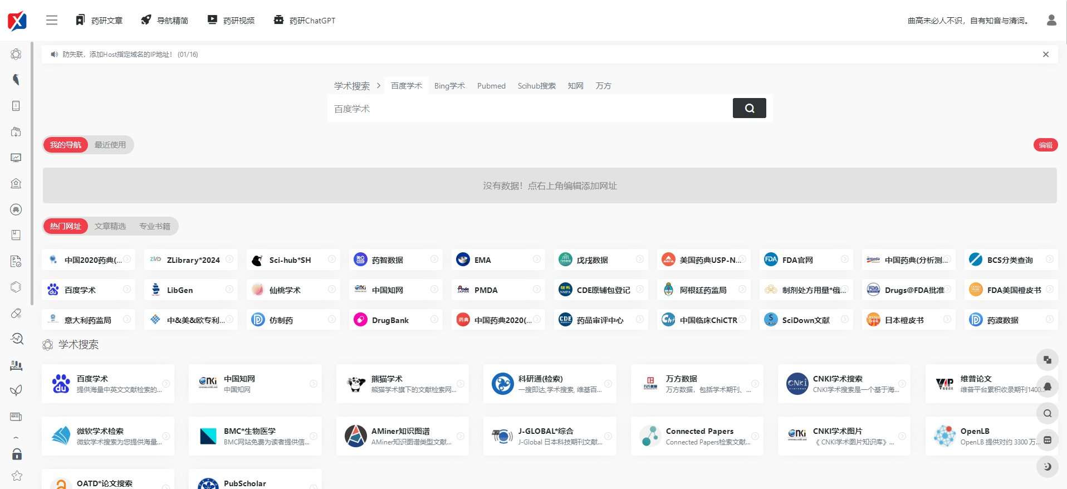Screen dimensions: 1067x489
Task: Select the 百度学术 search tab
Action: tap(407, 86)
